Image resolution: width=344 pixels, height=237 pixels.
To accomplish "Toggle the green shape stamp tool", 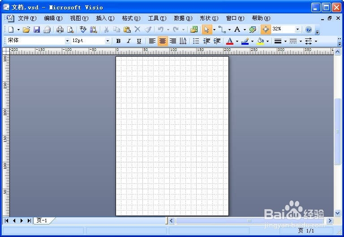I will point(253,30).
